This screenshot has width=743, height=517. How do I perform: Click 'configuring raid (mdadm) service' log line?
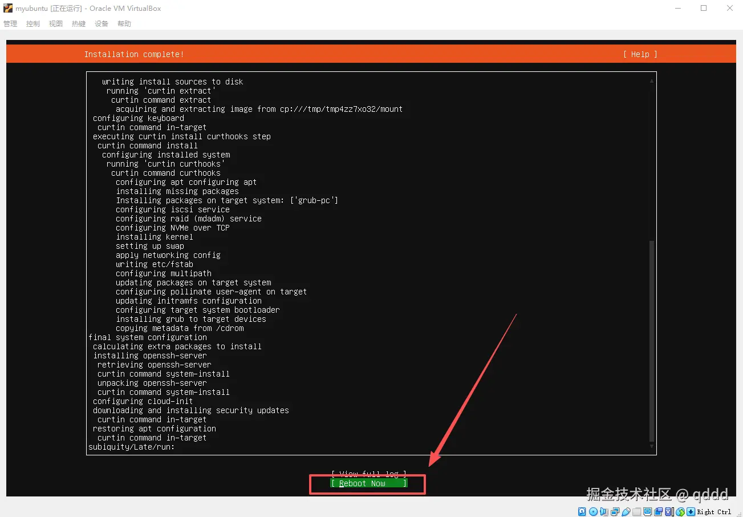click(189, 219)
